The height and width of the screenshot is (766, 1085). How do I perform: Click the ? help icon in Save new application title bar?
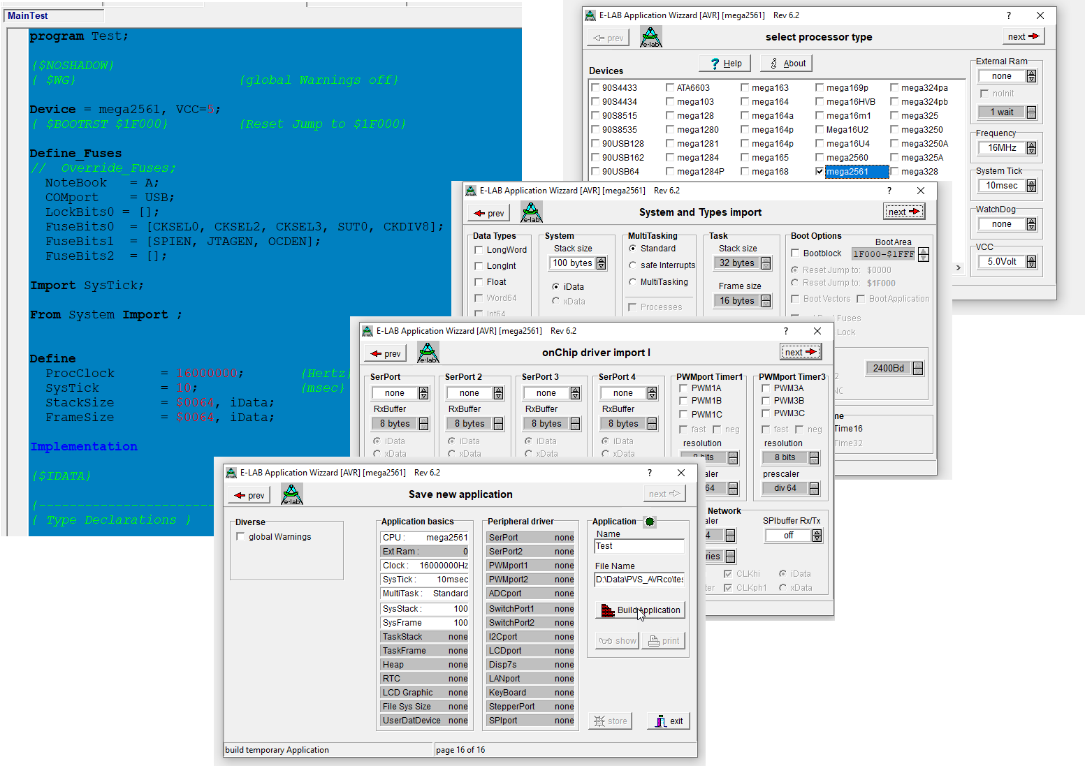coord(649,473)
